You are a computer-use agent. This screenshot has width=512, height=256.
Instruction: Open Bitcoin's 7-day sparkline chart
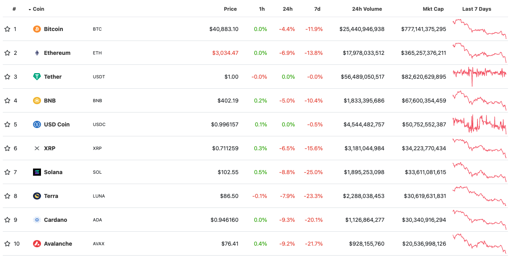click(x=480, y=29)
